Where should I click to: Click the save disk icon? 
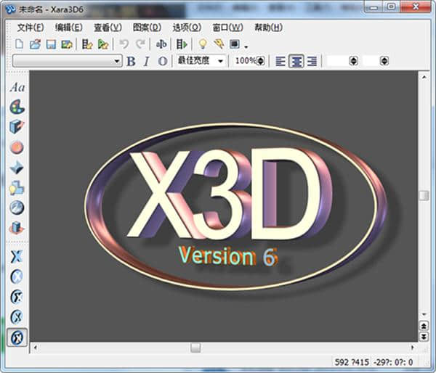tap(51, 44)
